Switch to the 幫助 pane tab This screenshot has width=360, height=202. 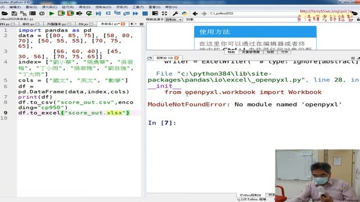231,52
